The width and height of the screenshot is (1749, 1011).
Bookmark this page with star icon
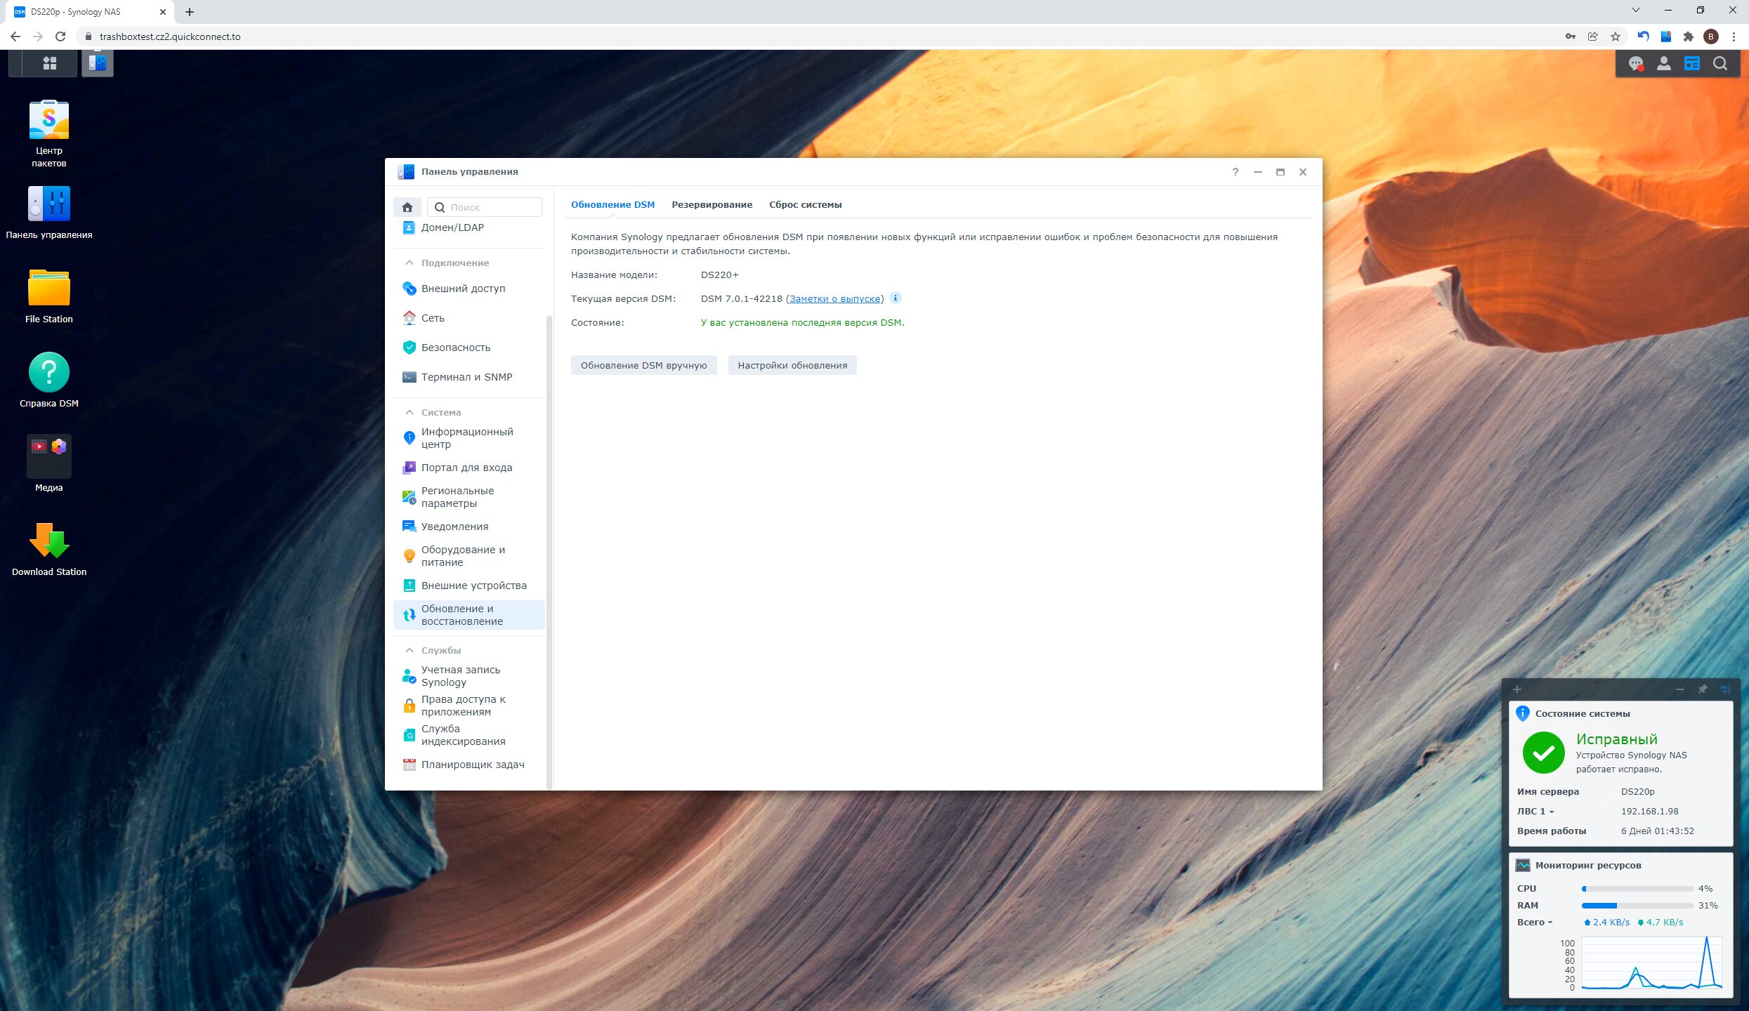coord(1616,37)
